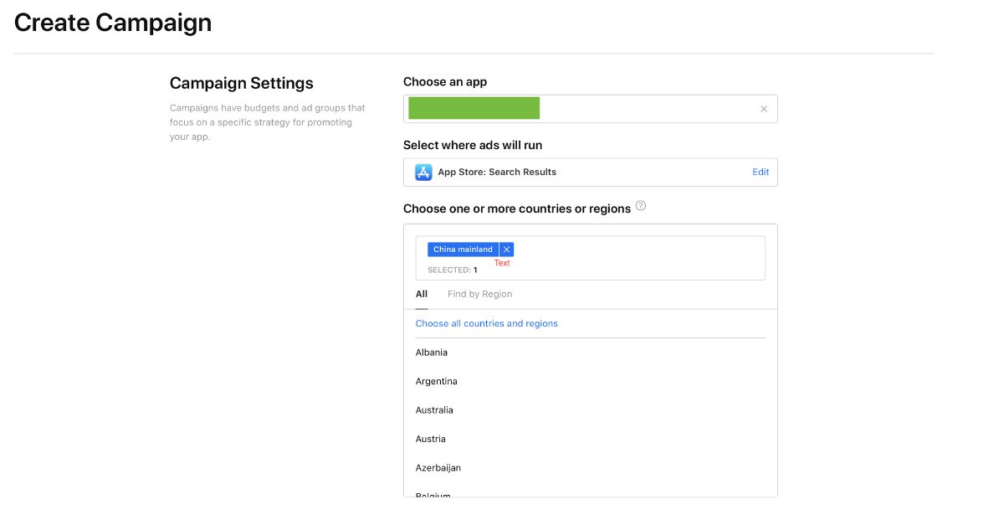Switch to the Find by Region tab

479,293
